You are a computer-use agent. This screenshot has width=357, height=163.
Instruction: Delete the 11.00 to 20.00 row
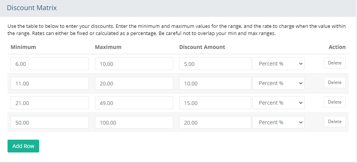point(335,82)
